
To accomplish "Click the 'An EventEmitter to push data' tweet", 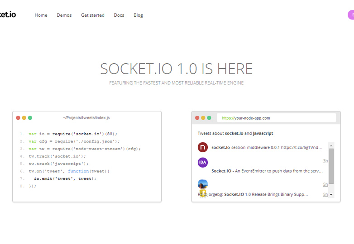I will click(267, 171).
